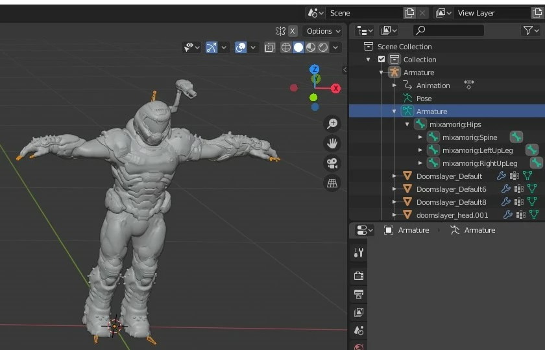Click the child bone icon on mixamorig:LeftUpLeg row
This screenshot has height=350, width=545.
point(532,150)
